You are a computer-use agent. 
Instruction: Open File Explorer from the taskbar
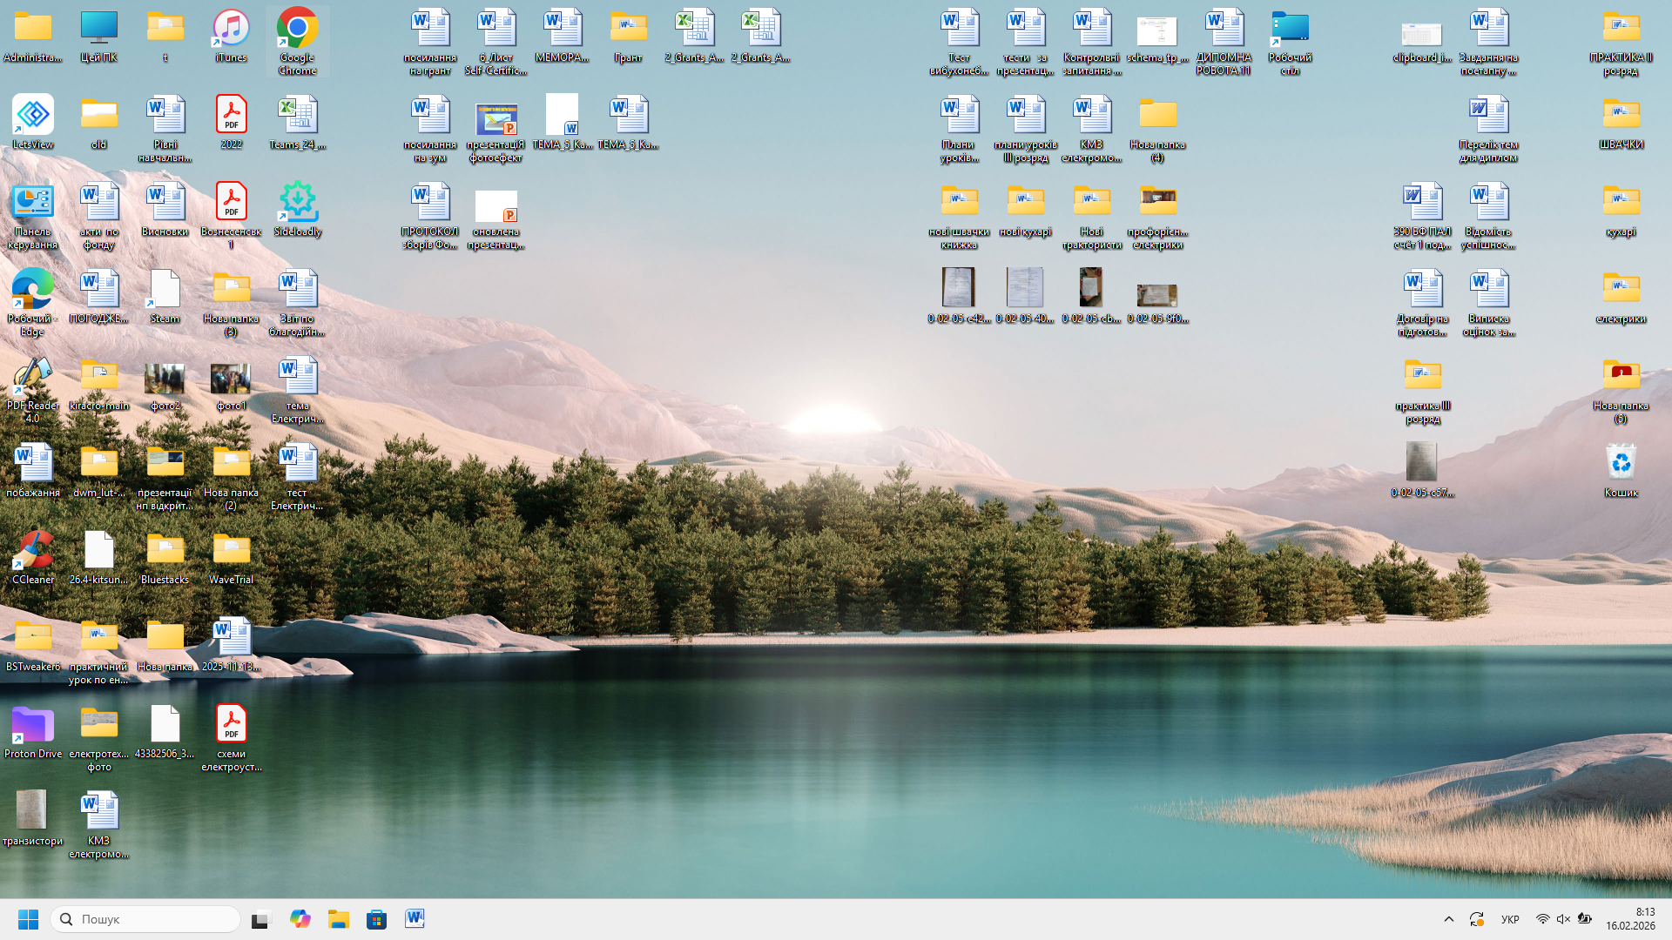(338, 919)
